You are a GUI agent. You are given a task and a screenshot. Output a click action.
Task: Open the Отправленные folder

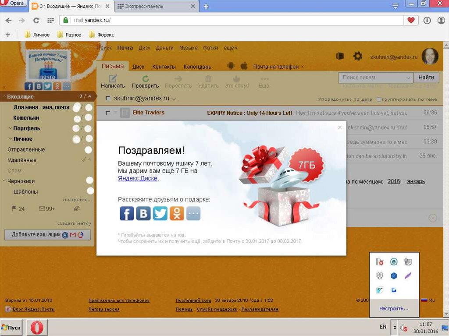pyautogui.click(x=26, y=149)
